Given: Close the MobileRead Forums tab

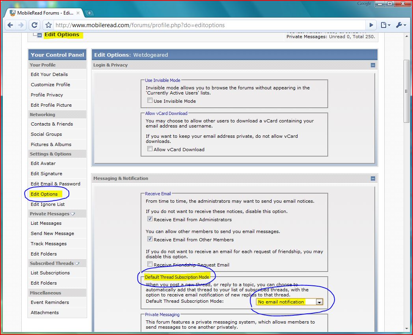Looking at the screenshot, I should [78, 13].
